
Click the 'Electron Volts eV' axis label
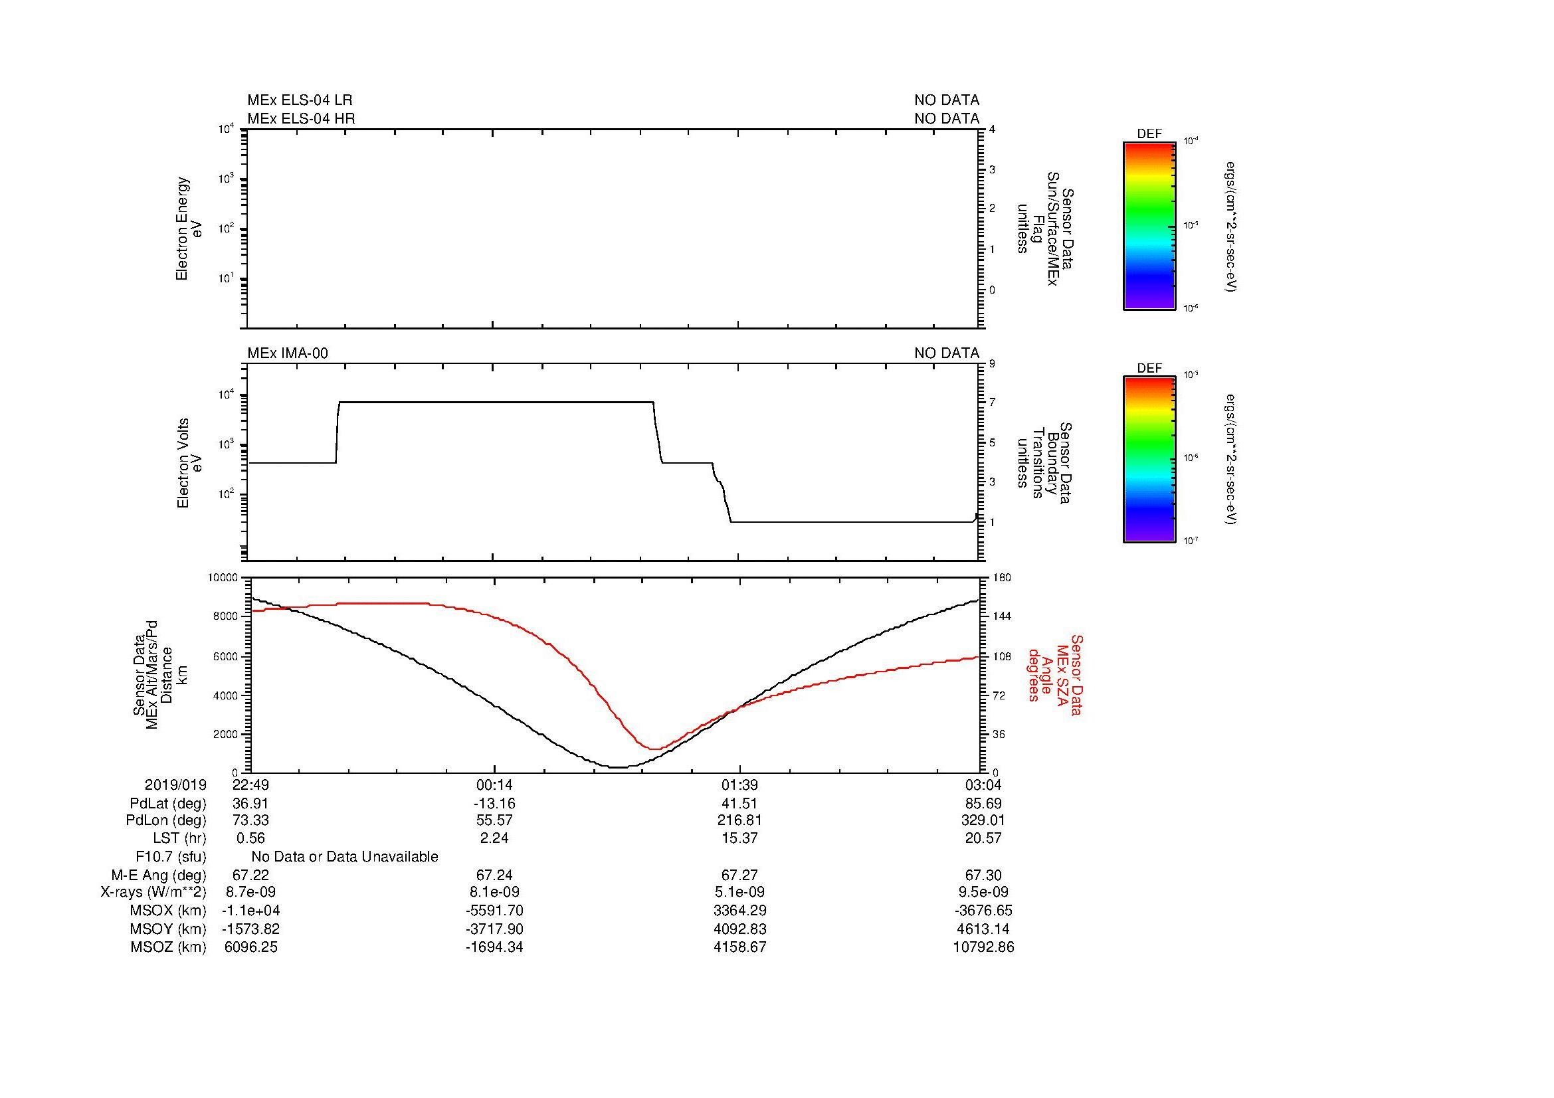point(189,463)
